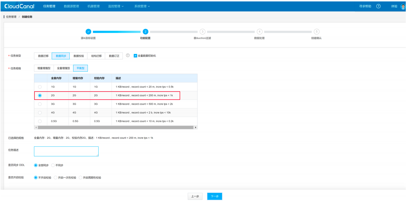Choose the 不同步 DDL radio option
Viewport: 406px width, 202px height.
coord(53,165)
